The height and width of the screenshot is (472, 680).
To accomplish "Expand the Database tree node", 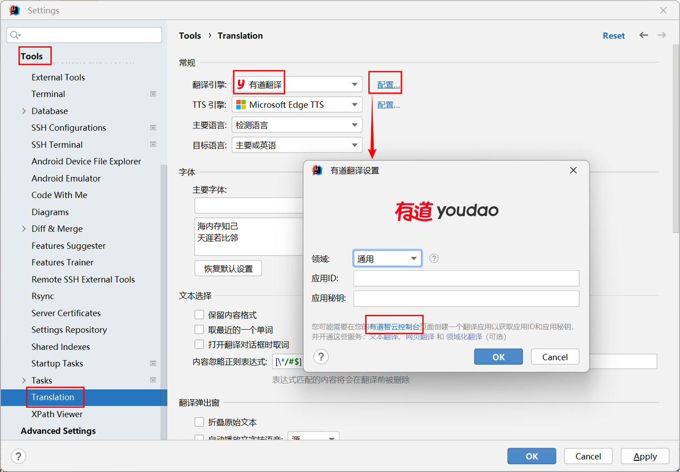I will click(x=23, y=111).
